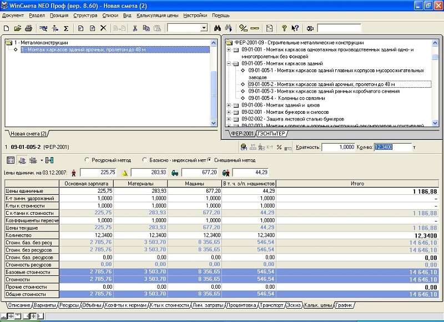Click the Цены единичные row label

(32, 191)
